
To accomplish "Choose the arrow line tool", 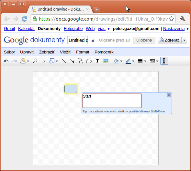I will (x=72, y=61).
